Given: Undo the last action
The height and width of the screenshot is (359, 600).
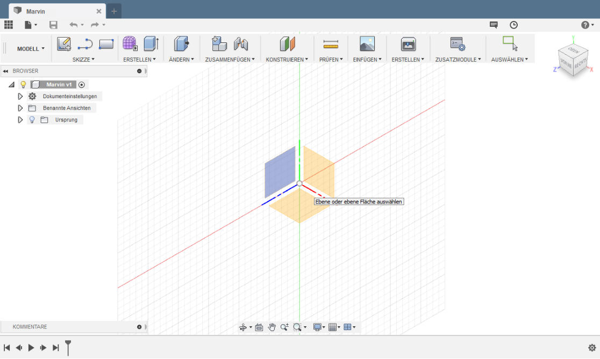Looking at the screenshot, I should point(74,25).
